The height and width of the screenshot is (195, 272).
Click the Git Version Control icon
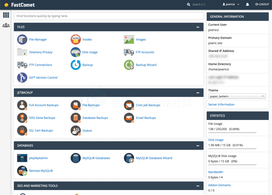pos(22,78)
